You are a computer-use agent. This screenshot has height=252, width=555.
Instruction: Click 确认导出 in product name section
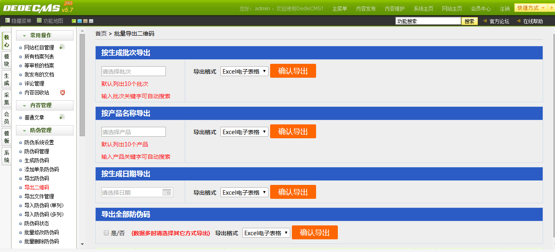pos(293,131)
